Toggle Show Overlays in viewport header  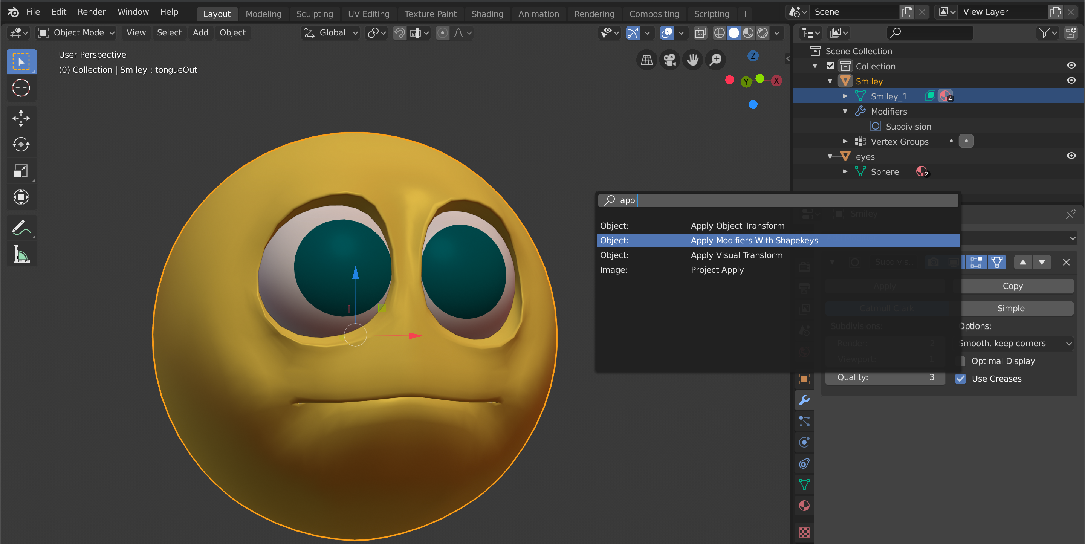pyautogui.click(x=666, y=33)
